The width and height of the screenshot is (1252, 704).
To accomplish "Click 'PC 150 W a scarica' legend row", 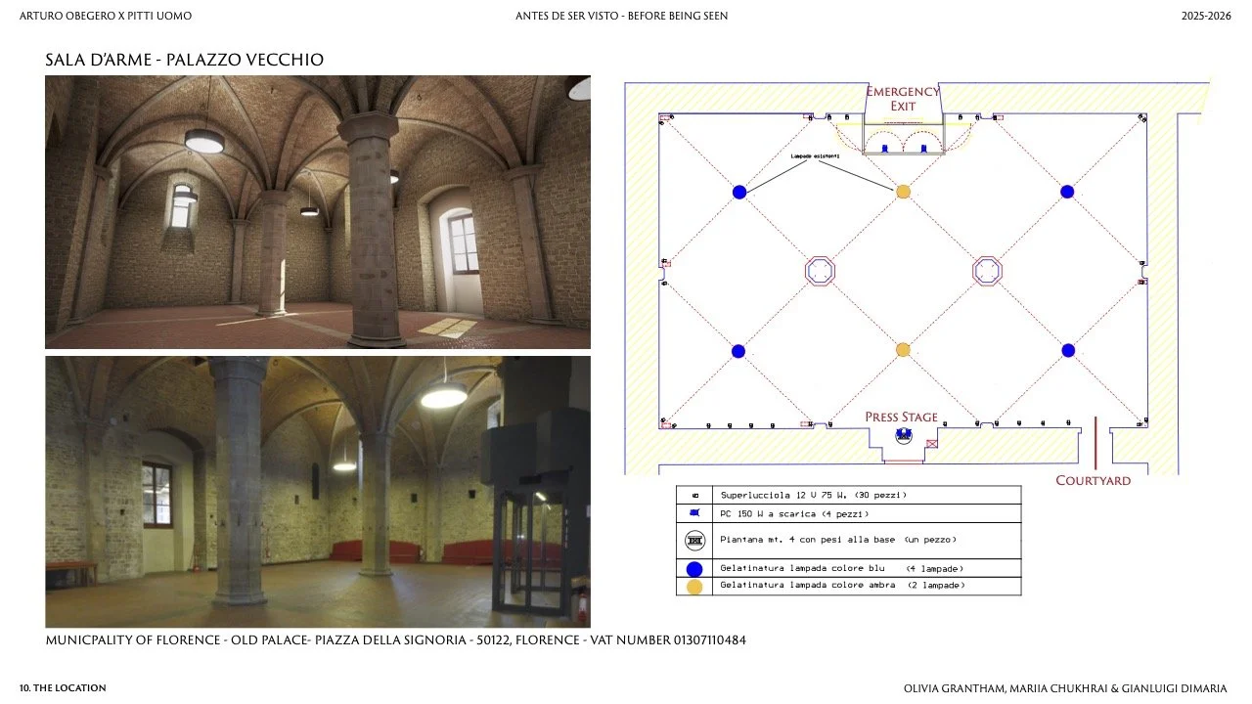I will (848, 513).
